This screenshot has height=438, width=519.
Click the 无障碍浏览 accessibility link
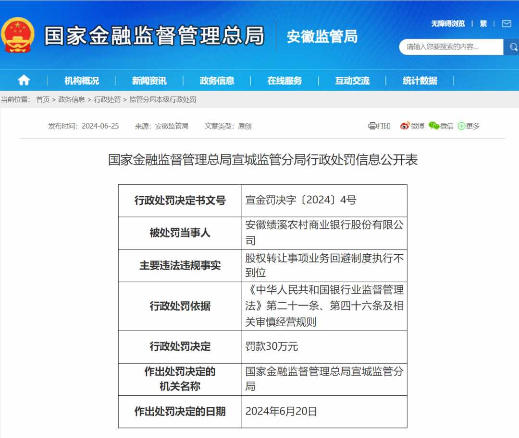coord(448,24)
